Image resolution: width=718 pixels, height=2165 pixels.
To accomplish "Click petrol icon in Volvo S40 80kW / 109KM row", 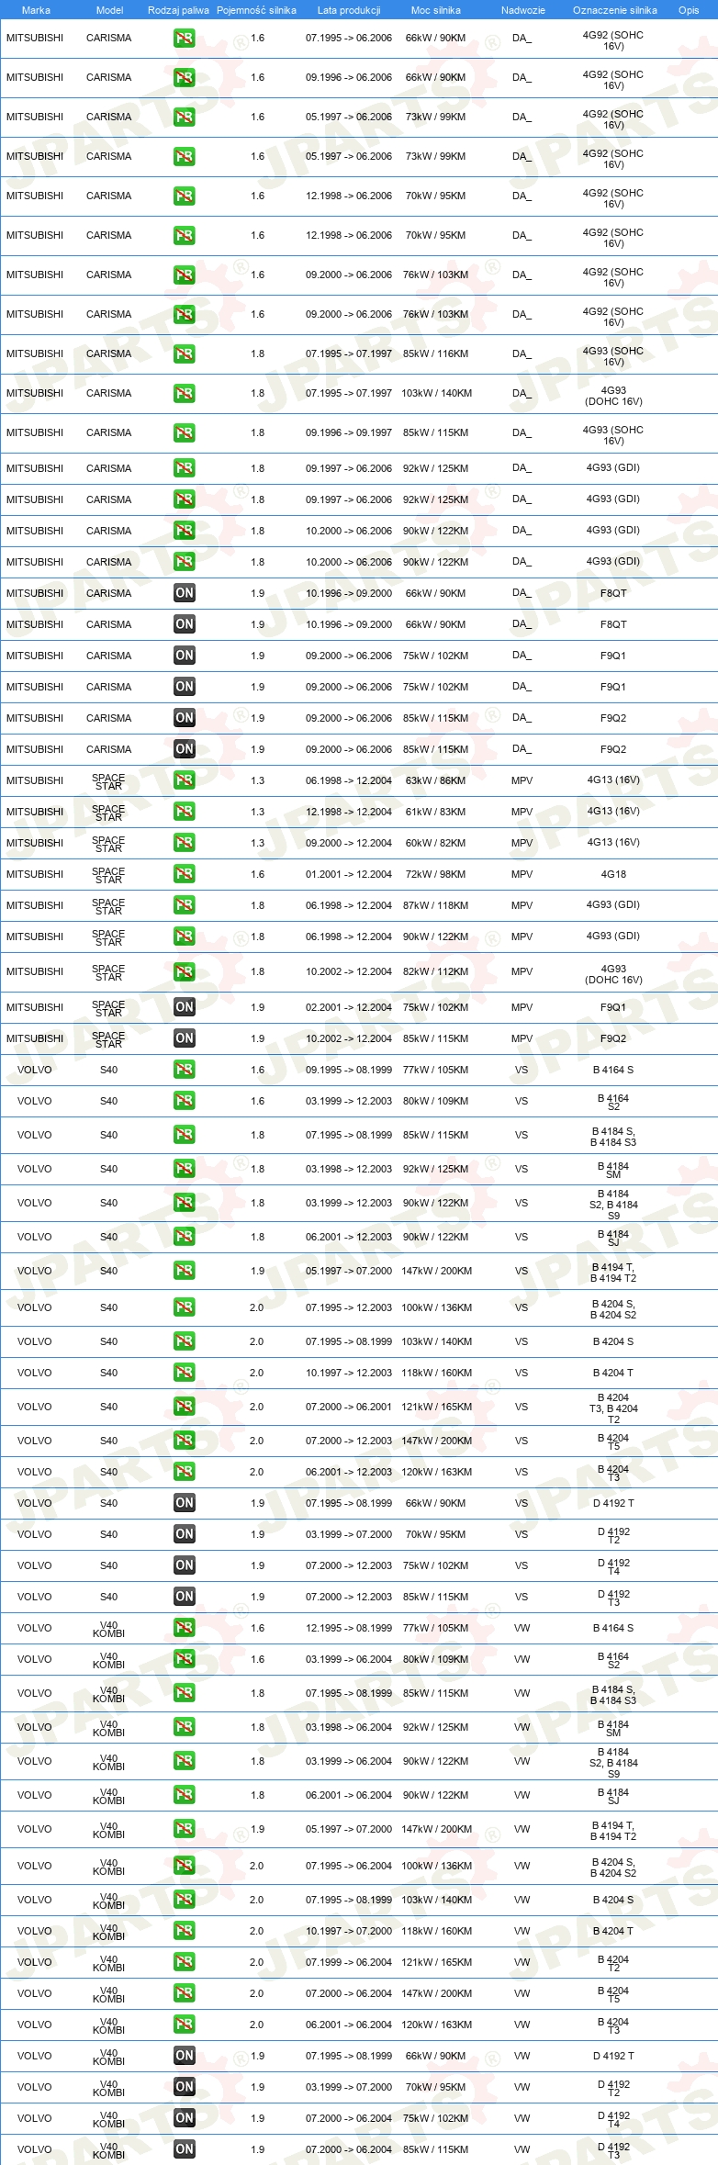I will click(x=185, y=1102).
